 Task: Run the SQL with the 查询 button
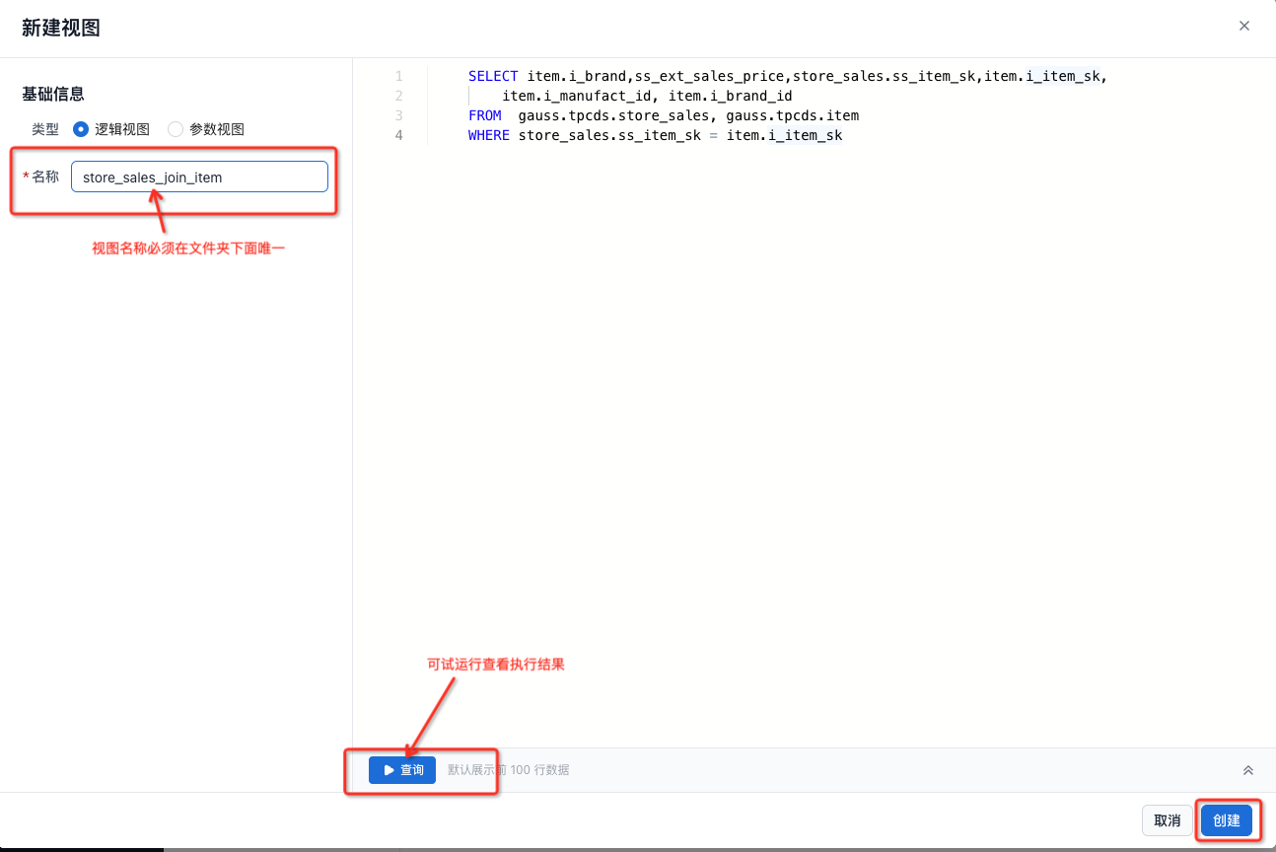(x=402, y=770)
